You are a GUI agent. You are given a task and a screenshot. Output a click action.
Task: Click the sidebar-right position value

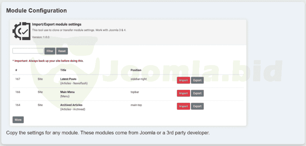(139, 79)
